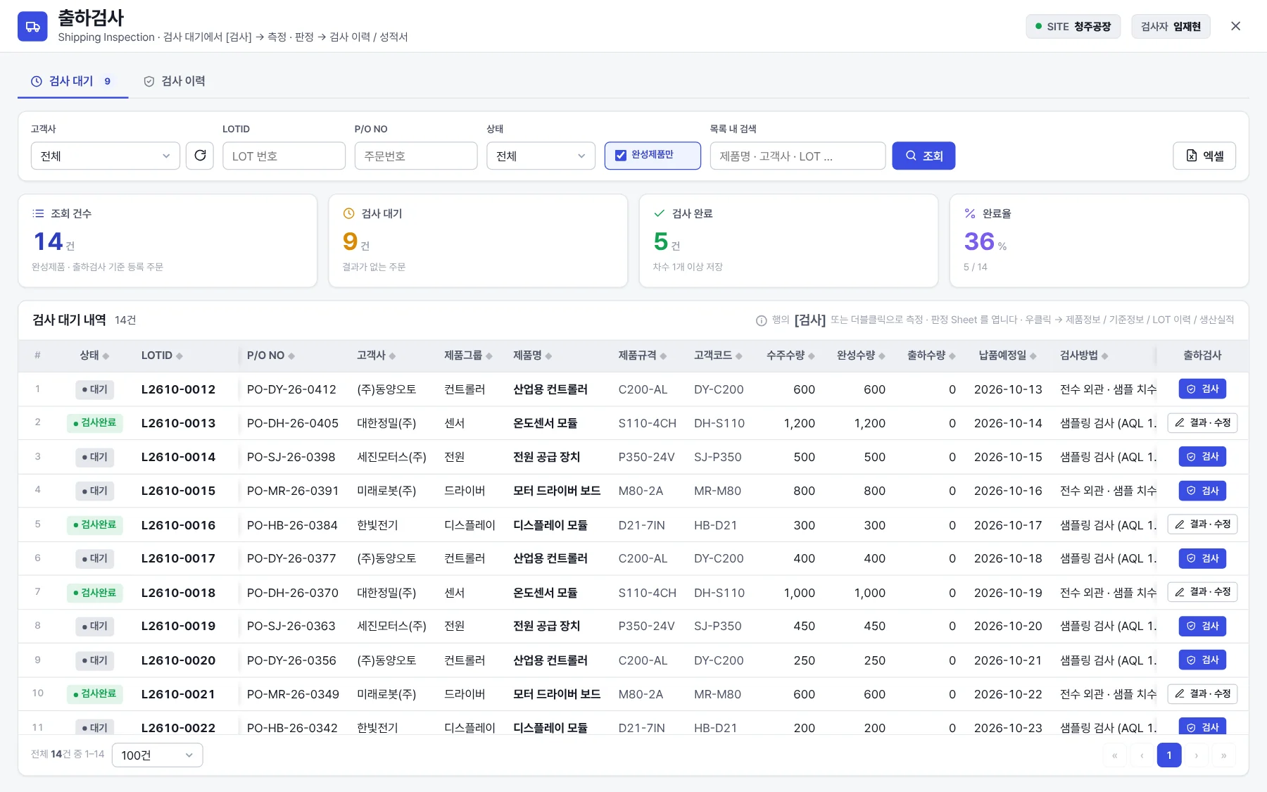Click the 조회 search button

pos(924,156)
